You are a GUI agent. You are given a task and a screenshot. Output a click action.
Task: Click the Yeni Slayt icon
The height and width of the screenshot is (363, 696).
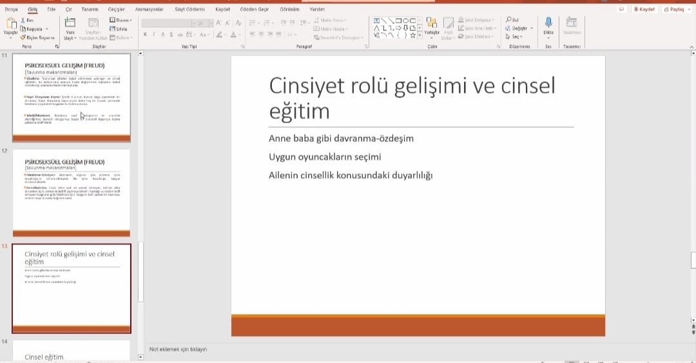(70, 23)
